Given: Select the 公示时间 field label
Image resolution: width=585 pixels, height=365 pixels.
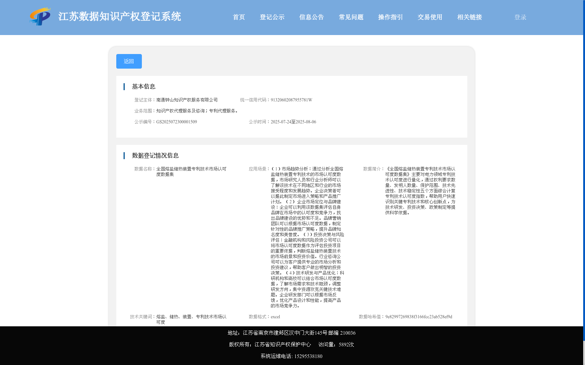Looking at the screenshot, I should click(x=258, y=122).
